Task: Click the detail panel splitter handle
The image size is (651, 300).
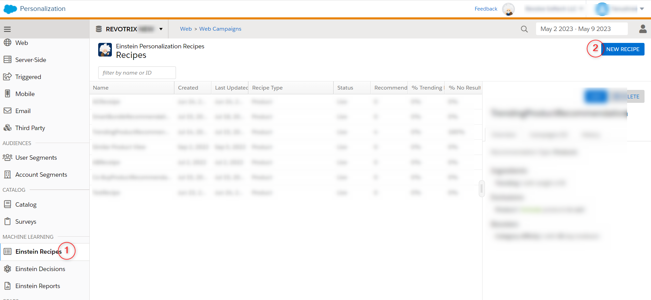Action: pyautogui.click(x=482, y=188)
